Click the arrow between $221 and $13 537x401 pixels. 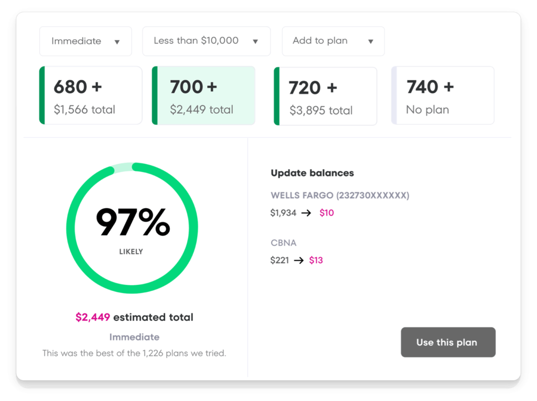300,260
